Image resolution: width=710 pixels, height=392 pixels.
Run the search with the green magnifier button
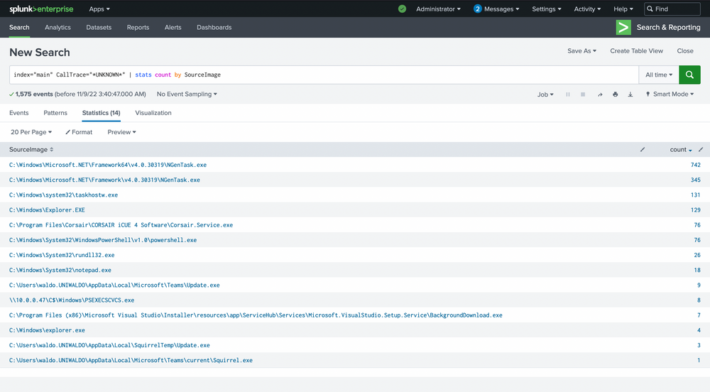(x=689, y=75)
